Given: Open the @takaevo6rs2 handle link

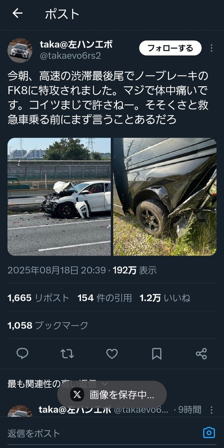Looking at the screenshot, I should [x=70, y=55].
